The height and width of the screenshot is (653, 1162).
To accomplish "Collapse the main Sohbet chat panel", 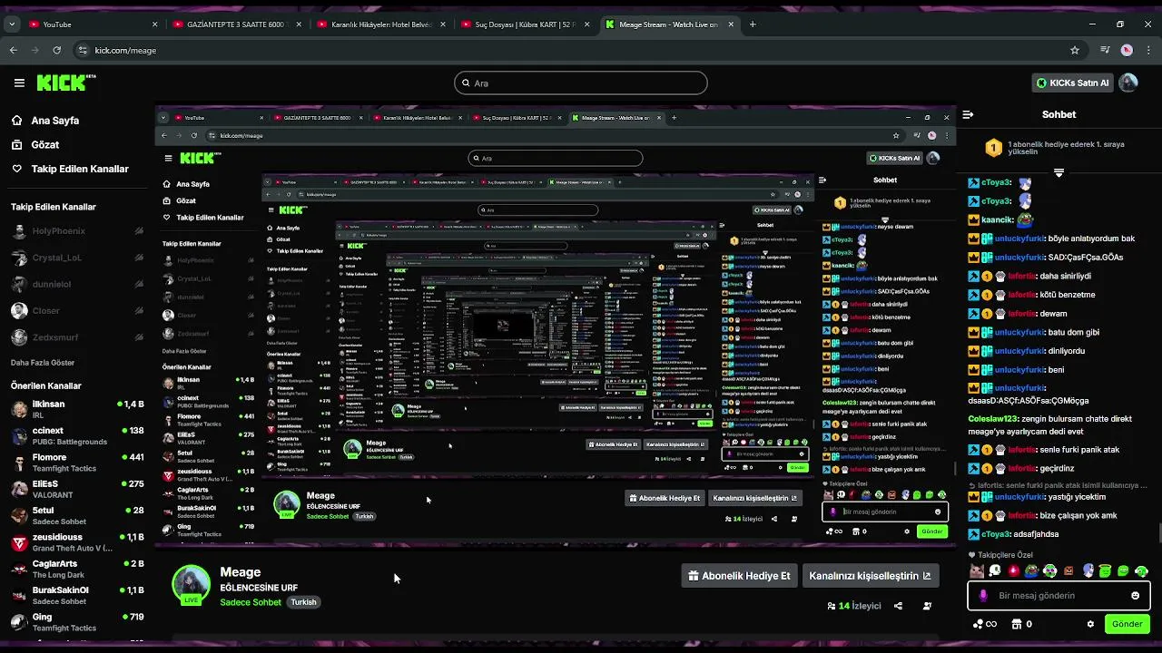I will (x=968, y=114).
